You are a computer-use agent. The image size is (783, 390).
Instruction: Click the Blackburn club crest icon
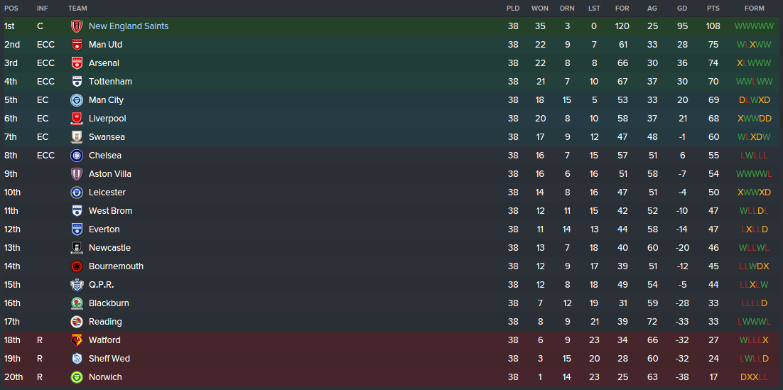coord(77,303)
